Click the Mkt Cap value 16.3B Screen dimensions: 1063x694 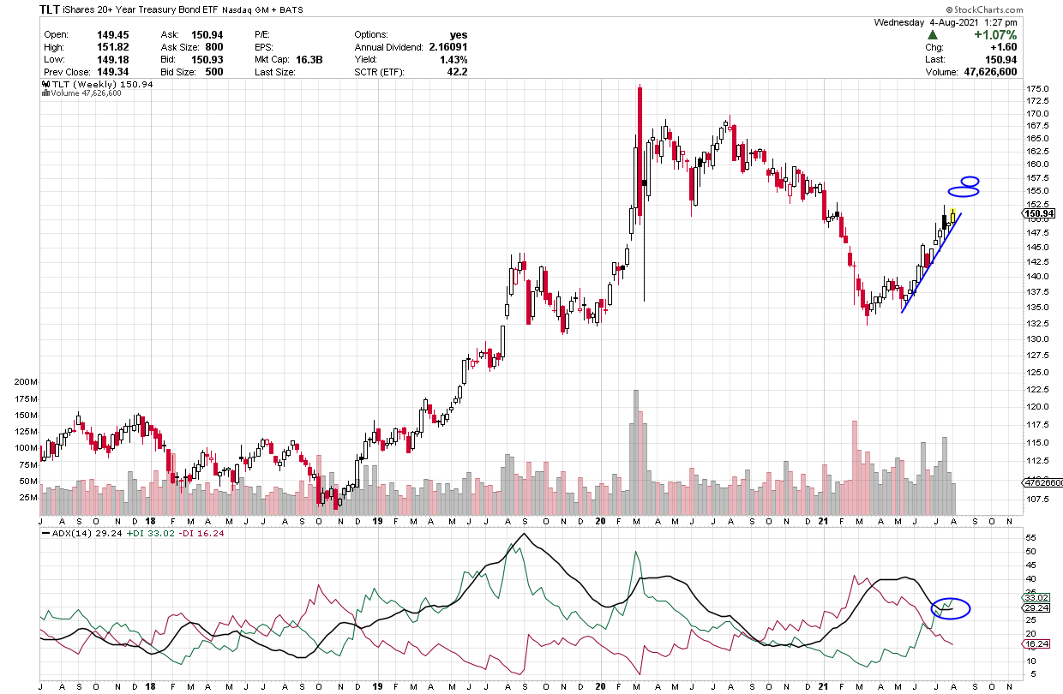311,60
